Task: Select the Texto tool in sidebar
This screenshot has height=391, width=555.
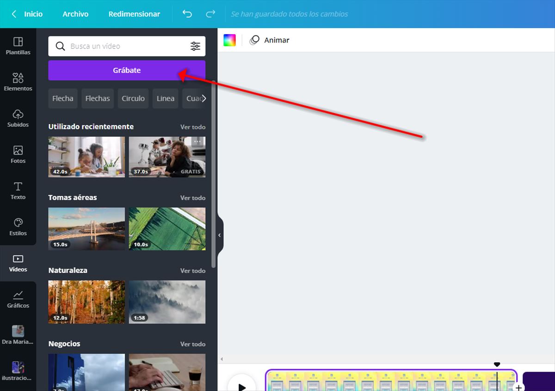Action: 18,190
